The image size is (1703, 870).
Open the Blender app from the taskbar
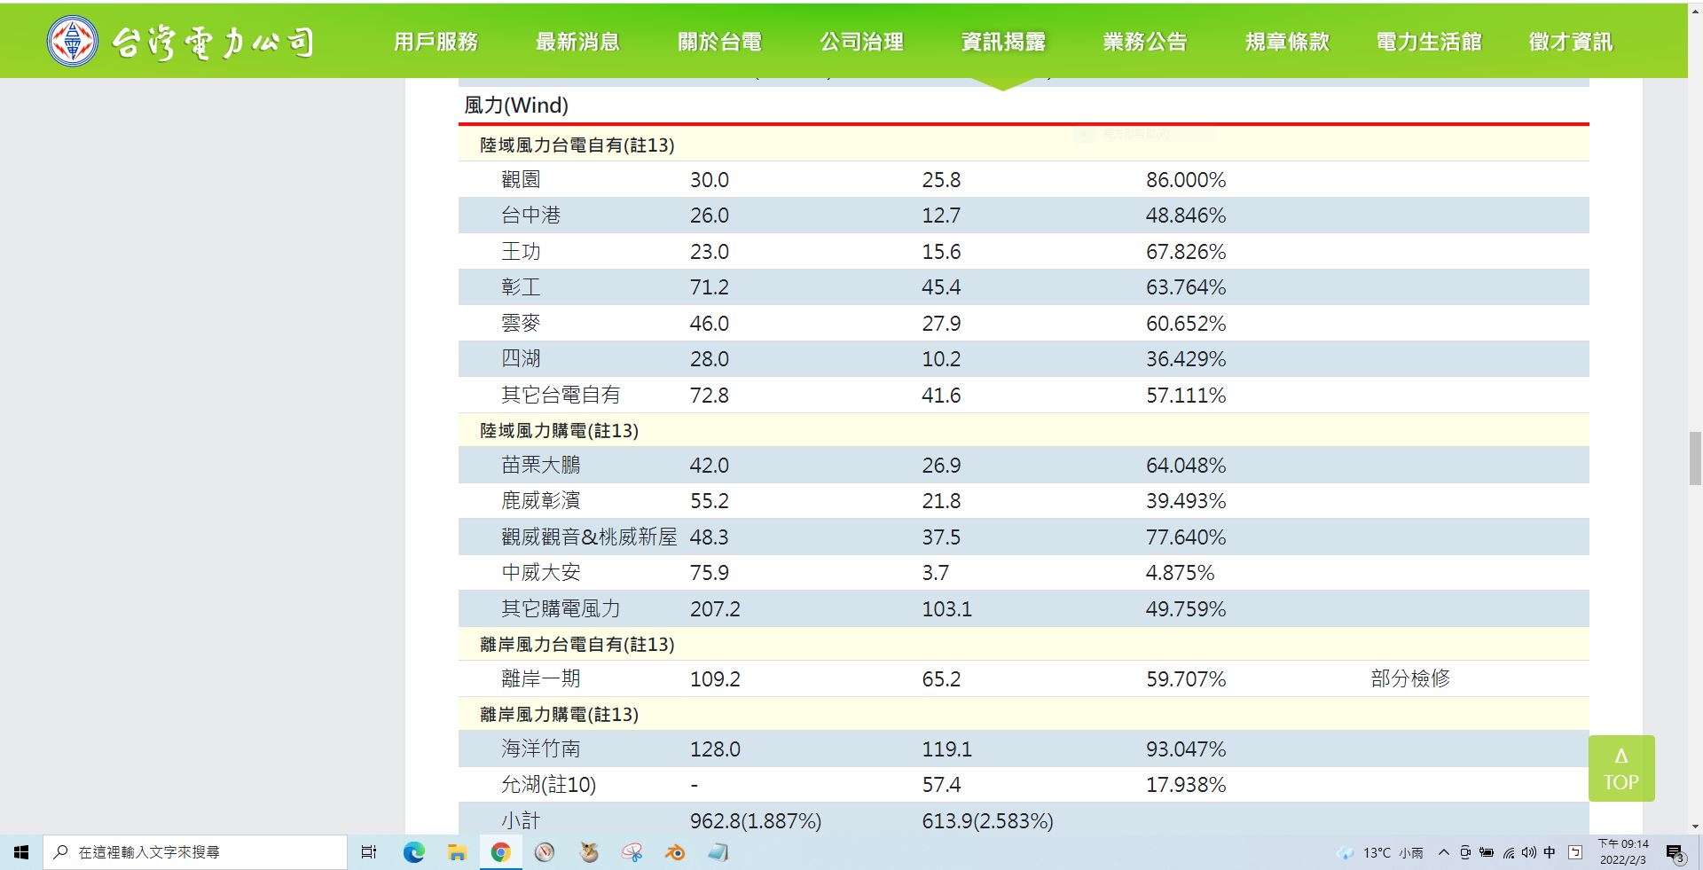pyautogui.click(x=675, y=852)
